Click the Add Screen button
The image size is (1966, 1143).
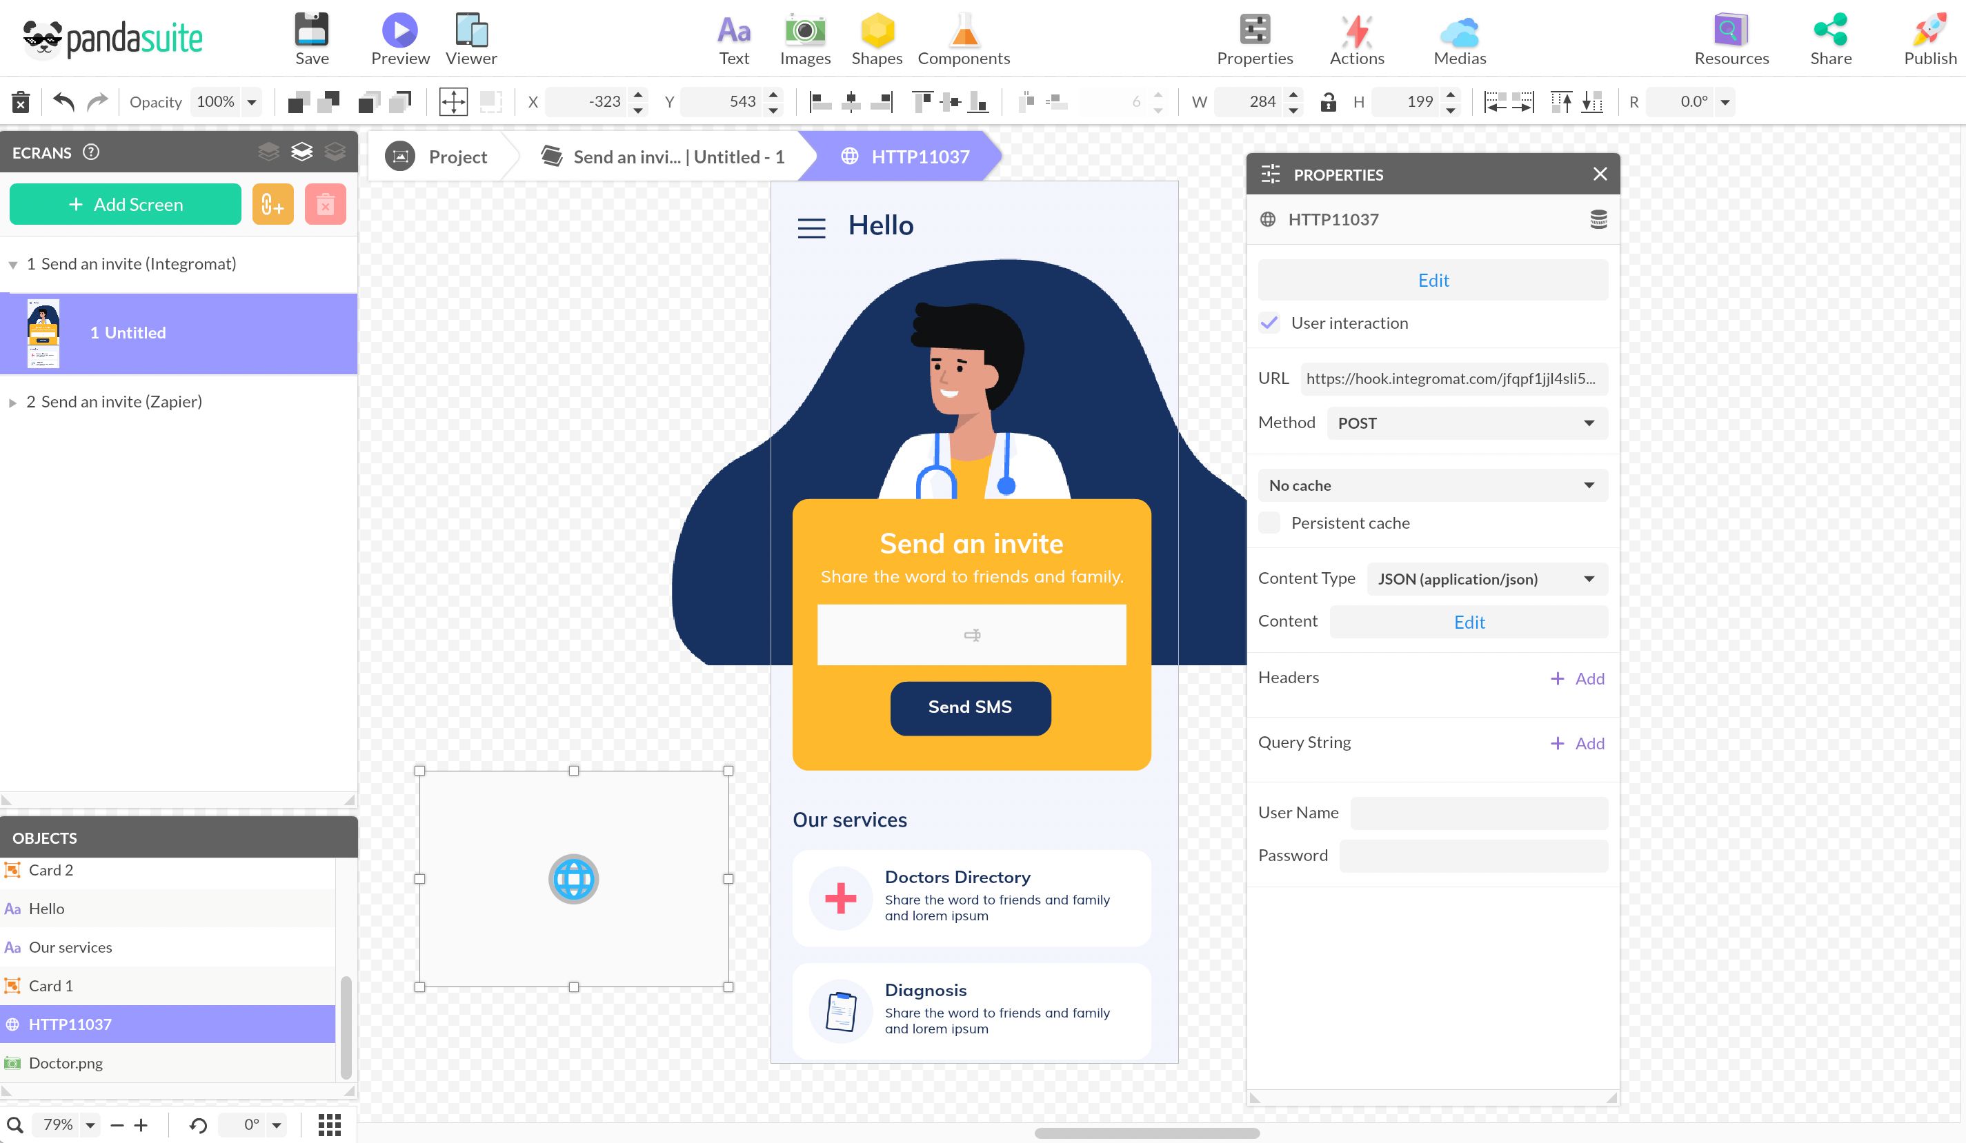pos(125,204)
